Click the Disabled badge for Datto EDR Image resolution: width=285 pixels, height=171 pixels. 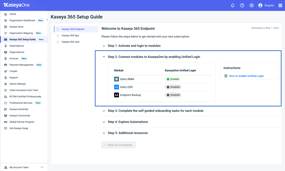point(173,87)
